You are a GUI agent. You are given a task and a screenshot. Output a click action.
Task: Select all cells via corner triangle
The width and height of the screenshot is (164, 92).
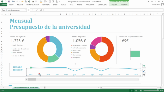2,14
